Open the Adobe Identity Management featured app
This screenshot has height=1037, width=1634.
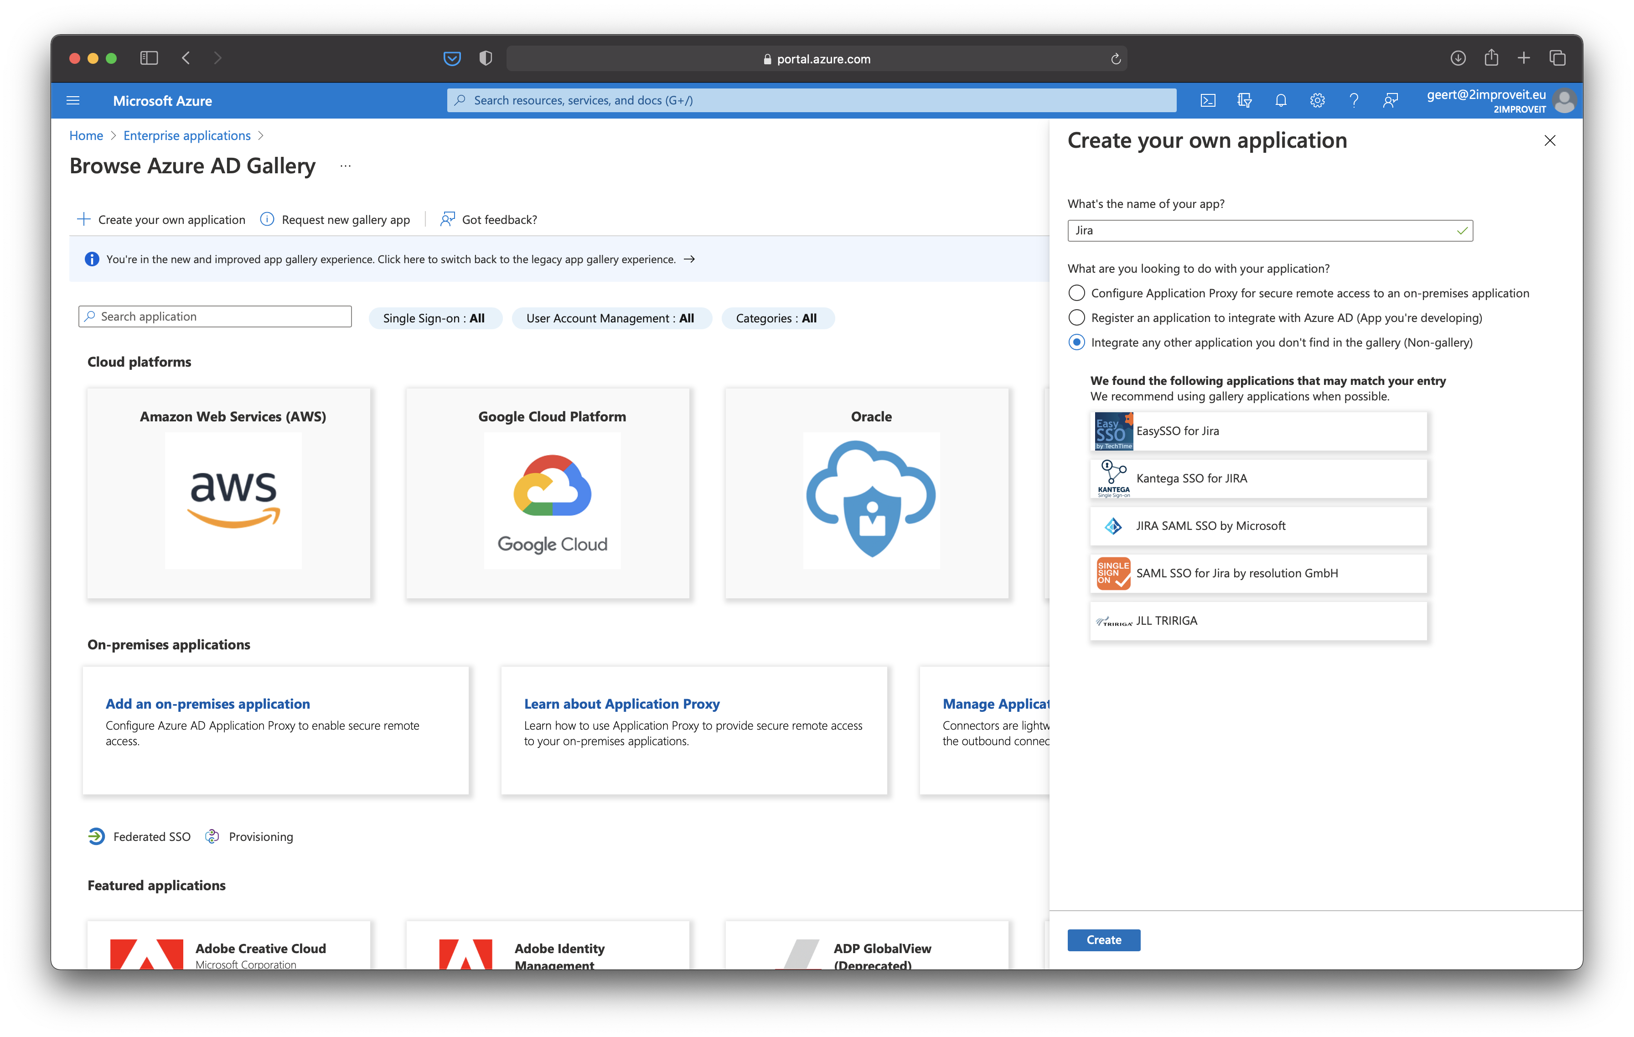pyautogui.click(x=548, y=945)
